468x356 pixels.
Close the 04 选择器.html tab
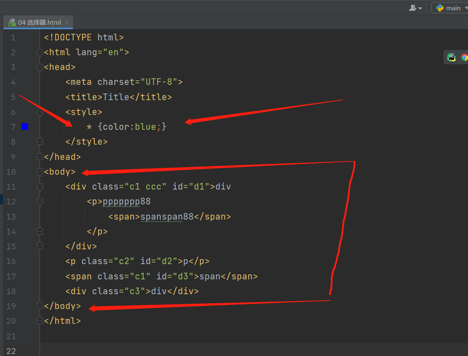click(67, 22)
